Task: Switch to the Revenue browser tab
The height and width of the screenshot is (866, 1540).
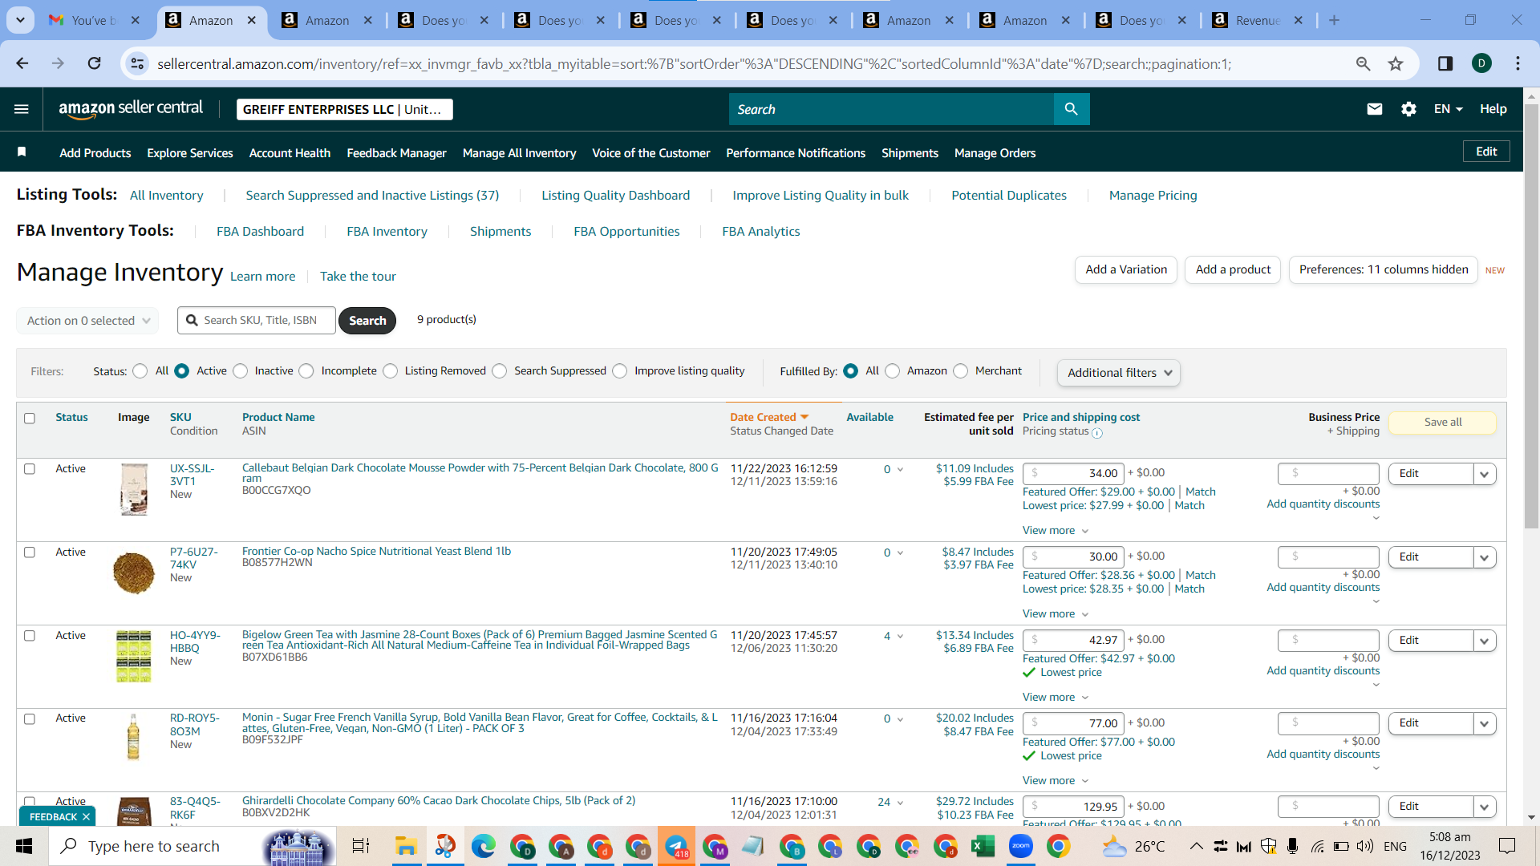Action: point(1258,20)
